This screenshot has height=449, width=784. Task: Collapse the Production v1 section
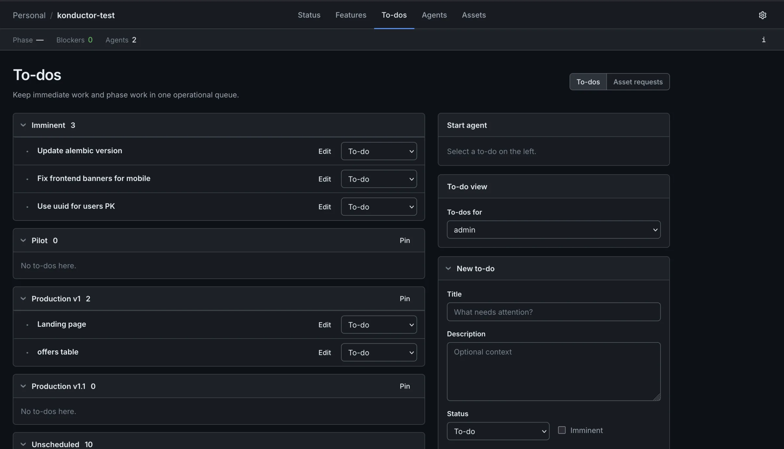point(23,299)
